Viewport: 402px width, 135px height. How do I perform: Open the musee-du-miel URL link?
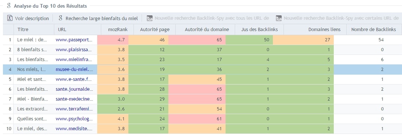[x=74, y=69]
